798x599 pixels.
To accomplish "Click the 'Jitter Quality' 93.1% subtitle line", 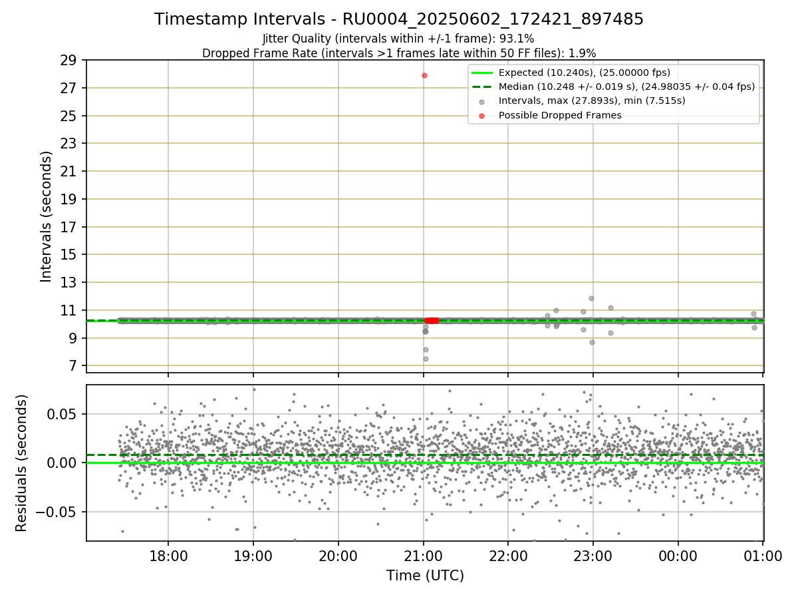I will 398,39.
